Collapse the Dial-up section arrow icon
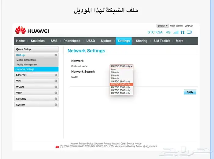This screenshot has height=159, width=214. 56,55
